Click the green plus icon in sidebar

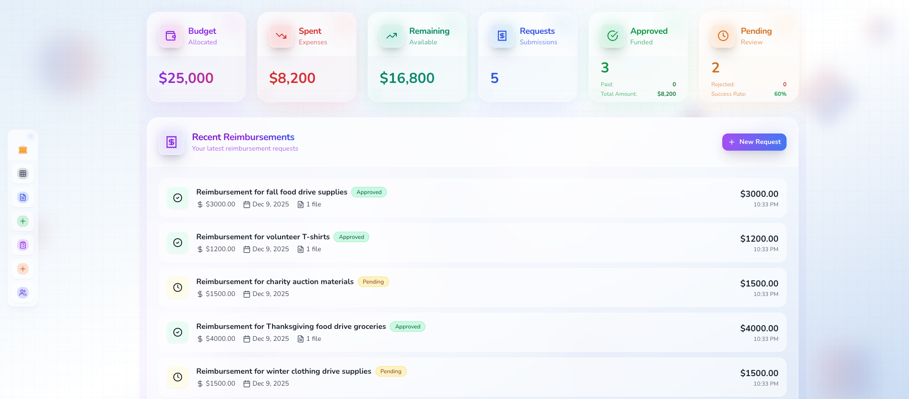(23, 221)
